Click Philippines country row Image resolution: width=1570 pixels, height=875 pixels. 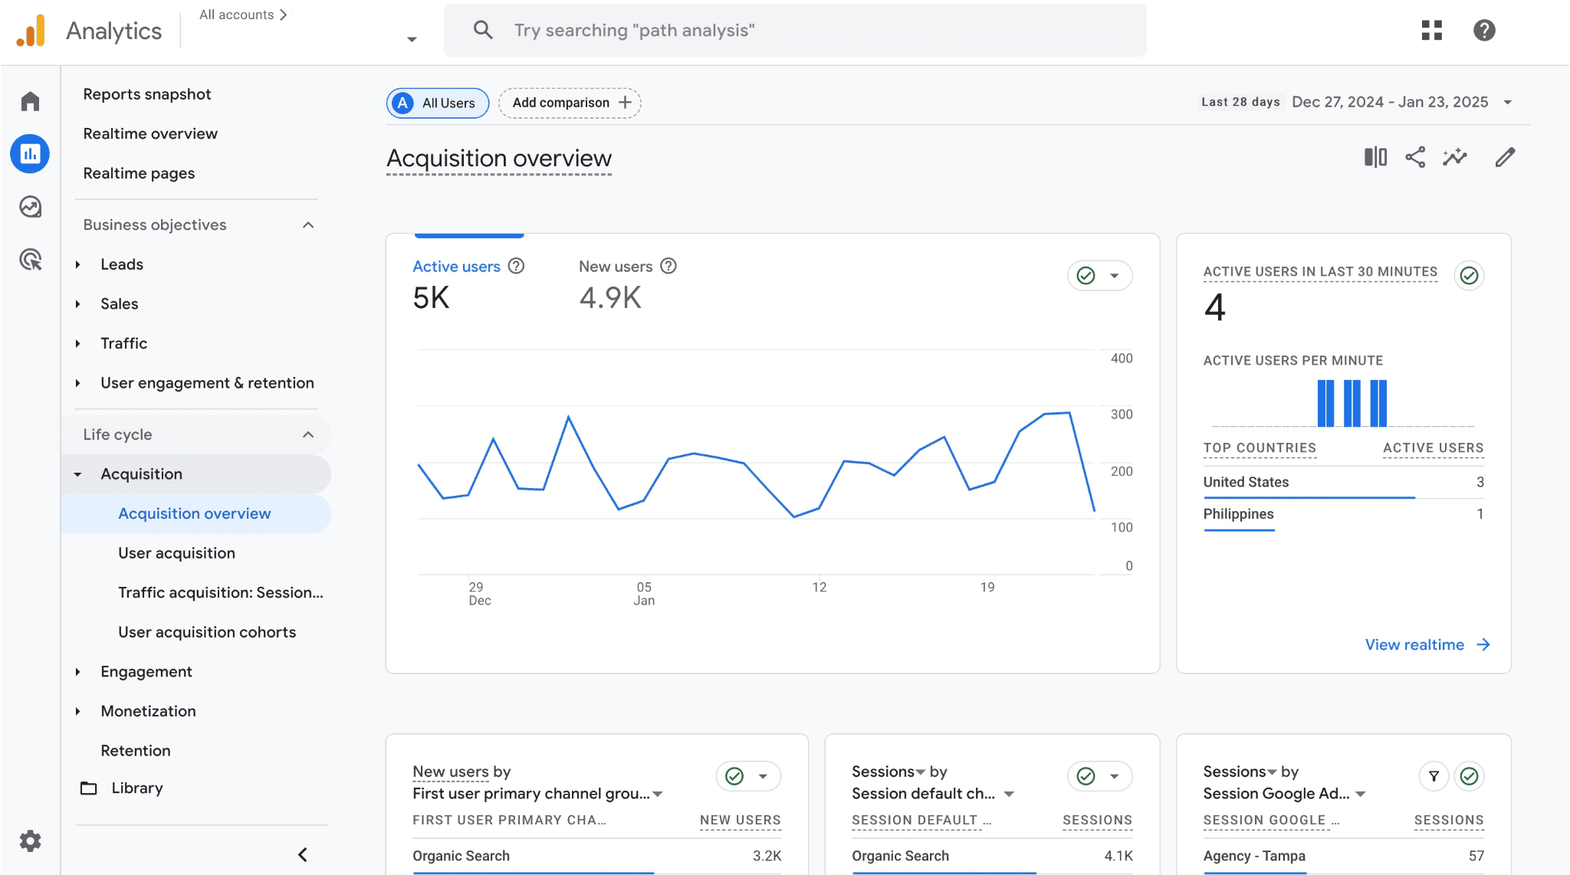(1343, 514)
